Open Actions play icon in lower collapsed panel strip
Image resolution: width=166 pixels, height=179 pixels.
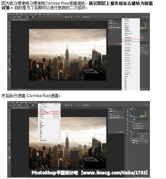tap(128, 112)
